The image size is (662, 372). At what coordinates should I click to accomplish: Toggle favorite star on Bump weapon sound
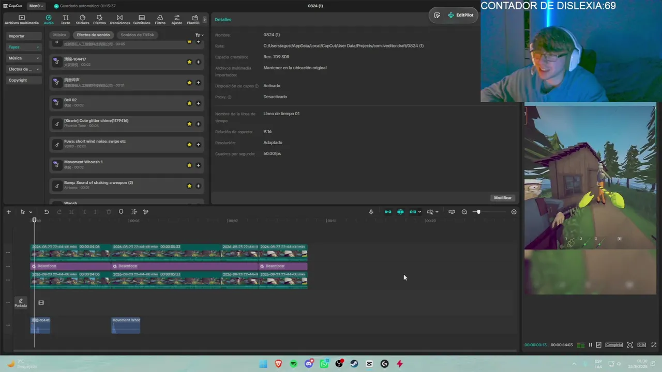pyautogui.click(x=189, y=186)
